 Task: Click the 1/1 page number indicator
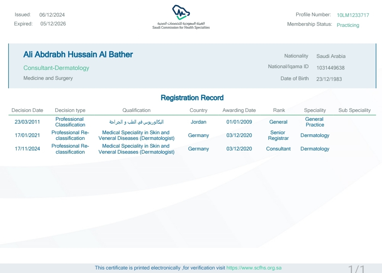pos(356,269)
